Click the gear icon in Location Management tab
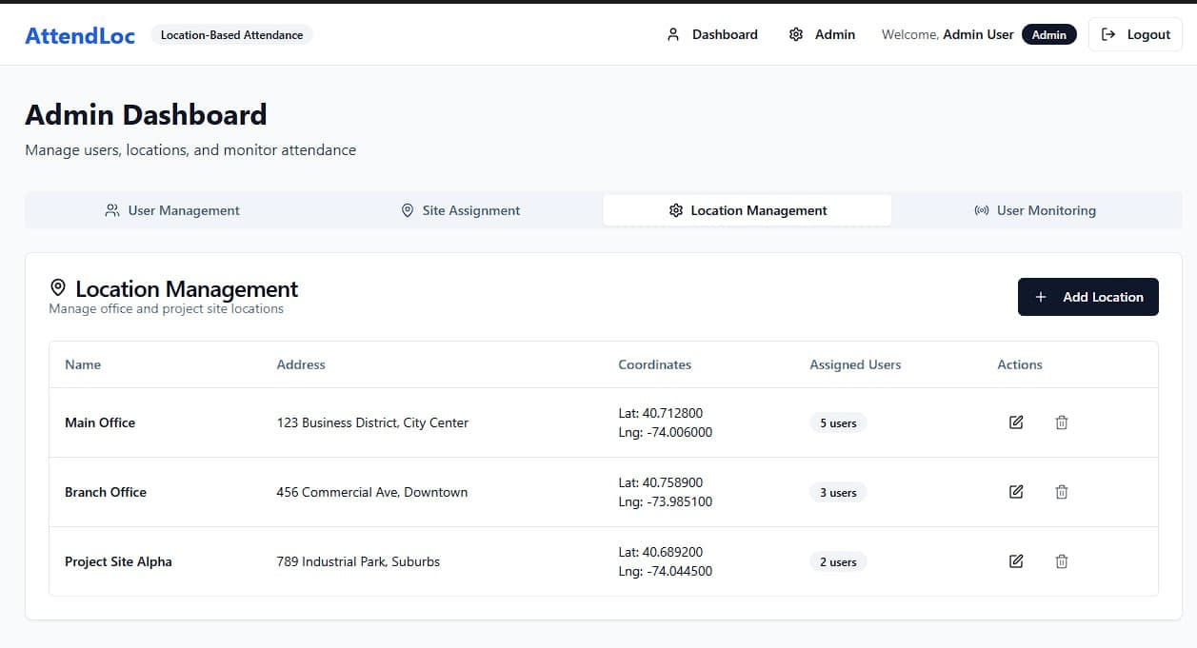This screenshot has width=1197, height=648. [x=676, y=210]
